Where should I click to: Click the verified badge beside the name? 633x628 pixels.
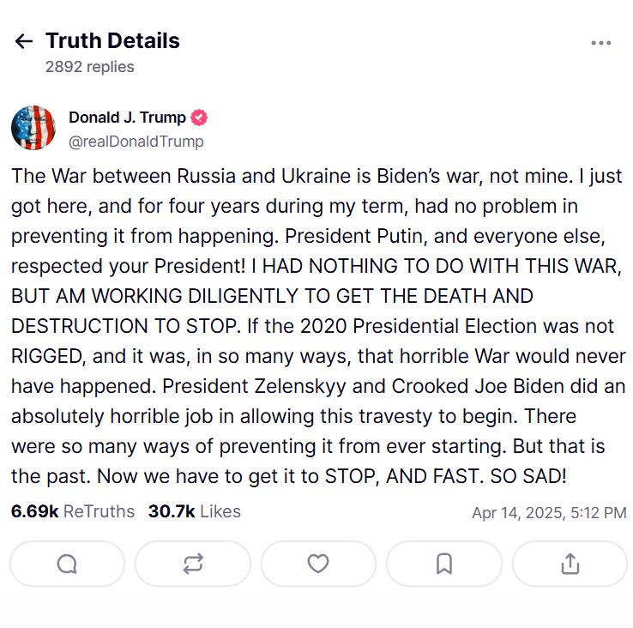click(199, 118)
